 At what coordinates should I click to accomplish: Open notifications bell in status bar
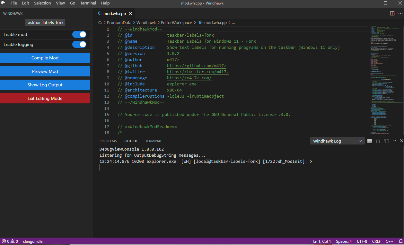[x=400, y=241]
